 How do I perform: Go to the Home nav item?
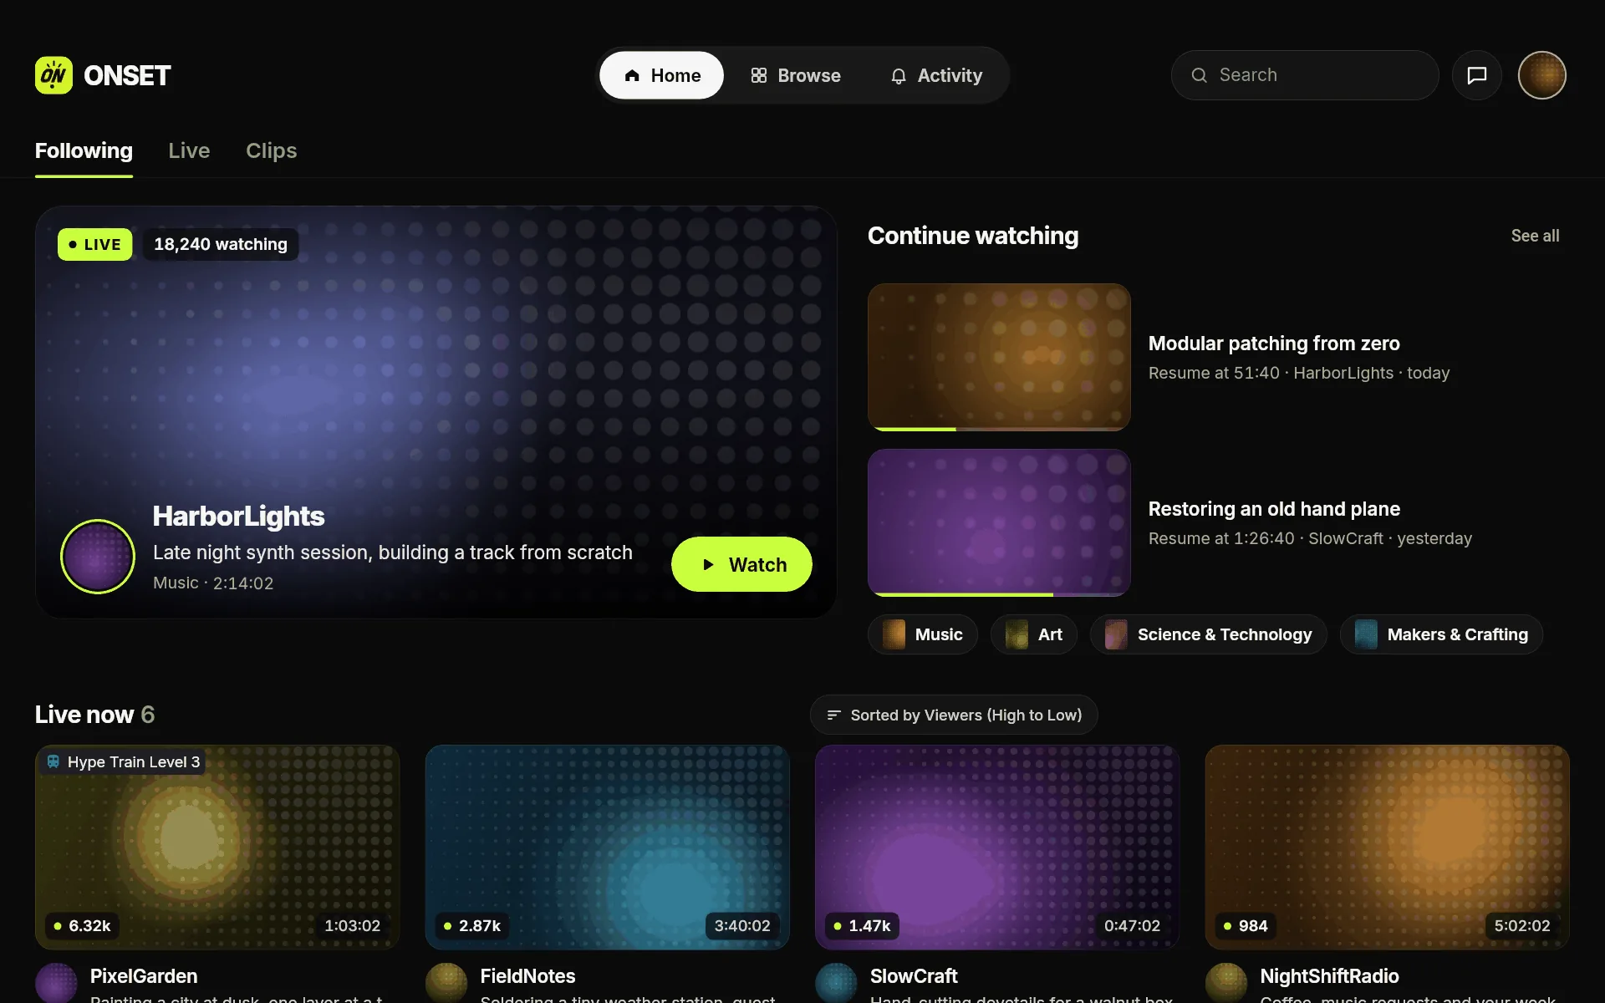coord(661,75)
